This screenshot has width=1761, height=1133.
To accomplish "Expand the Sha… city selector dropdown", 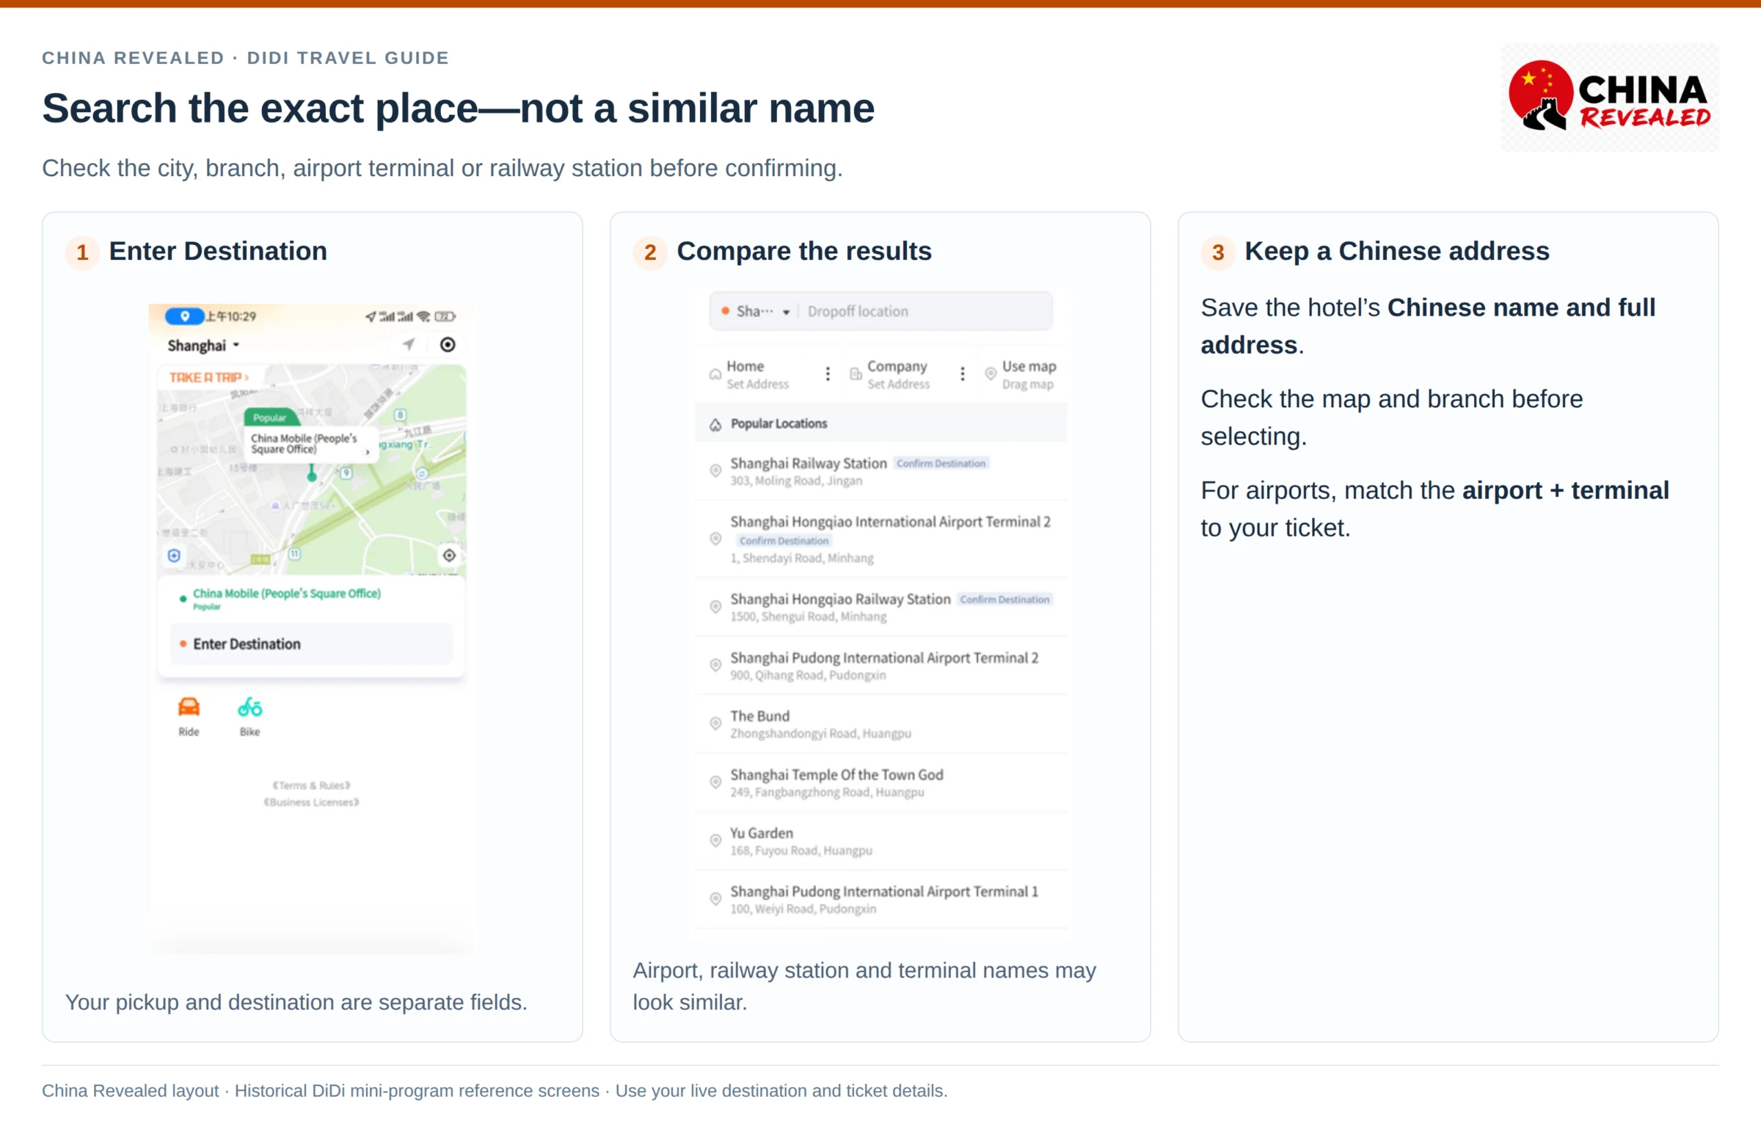I will [756, 311].
